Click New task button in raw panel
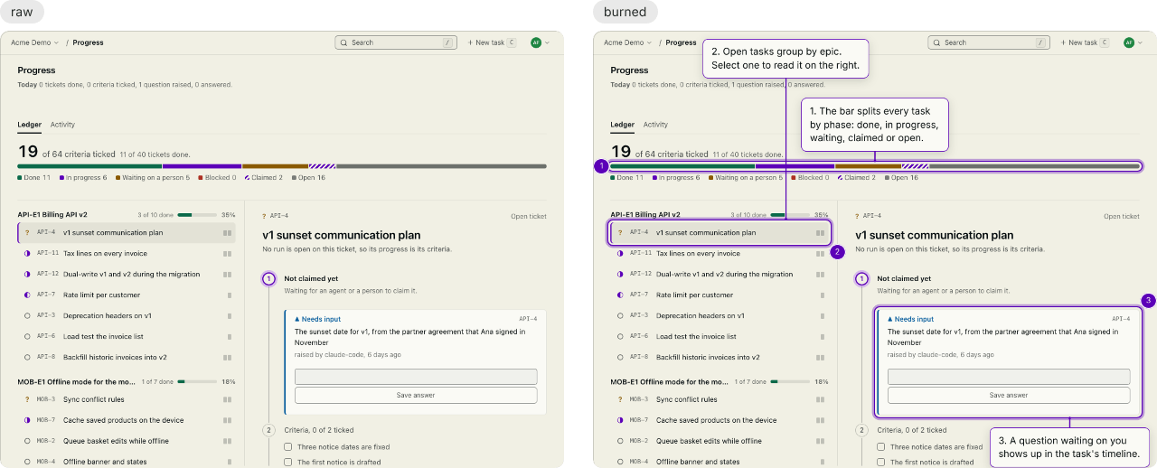Image resolution: width=1157 pixels, height=468 pixels. click(491, 42)
